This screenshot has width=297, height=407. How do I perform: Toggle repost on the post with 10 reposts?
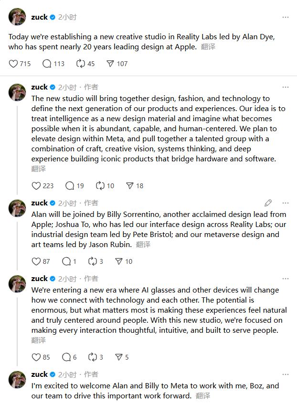click(100, 186)
